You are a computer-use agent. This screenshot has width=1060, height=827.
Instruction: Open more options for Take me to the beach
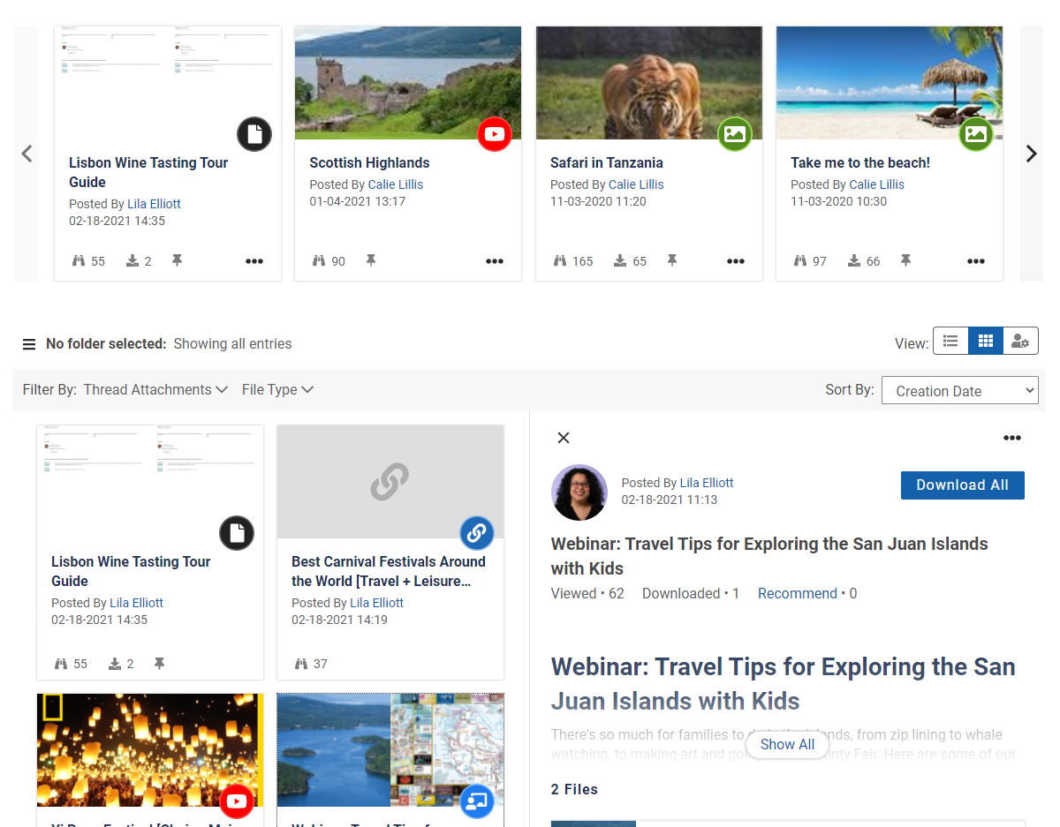click(x=976, y=261)
